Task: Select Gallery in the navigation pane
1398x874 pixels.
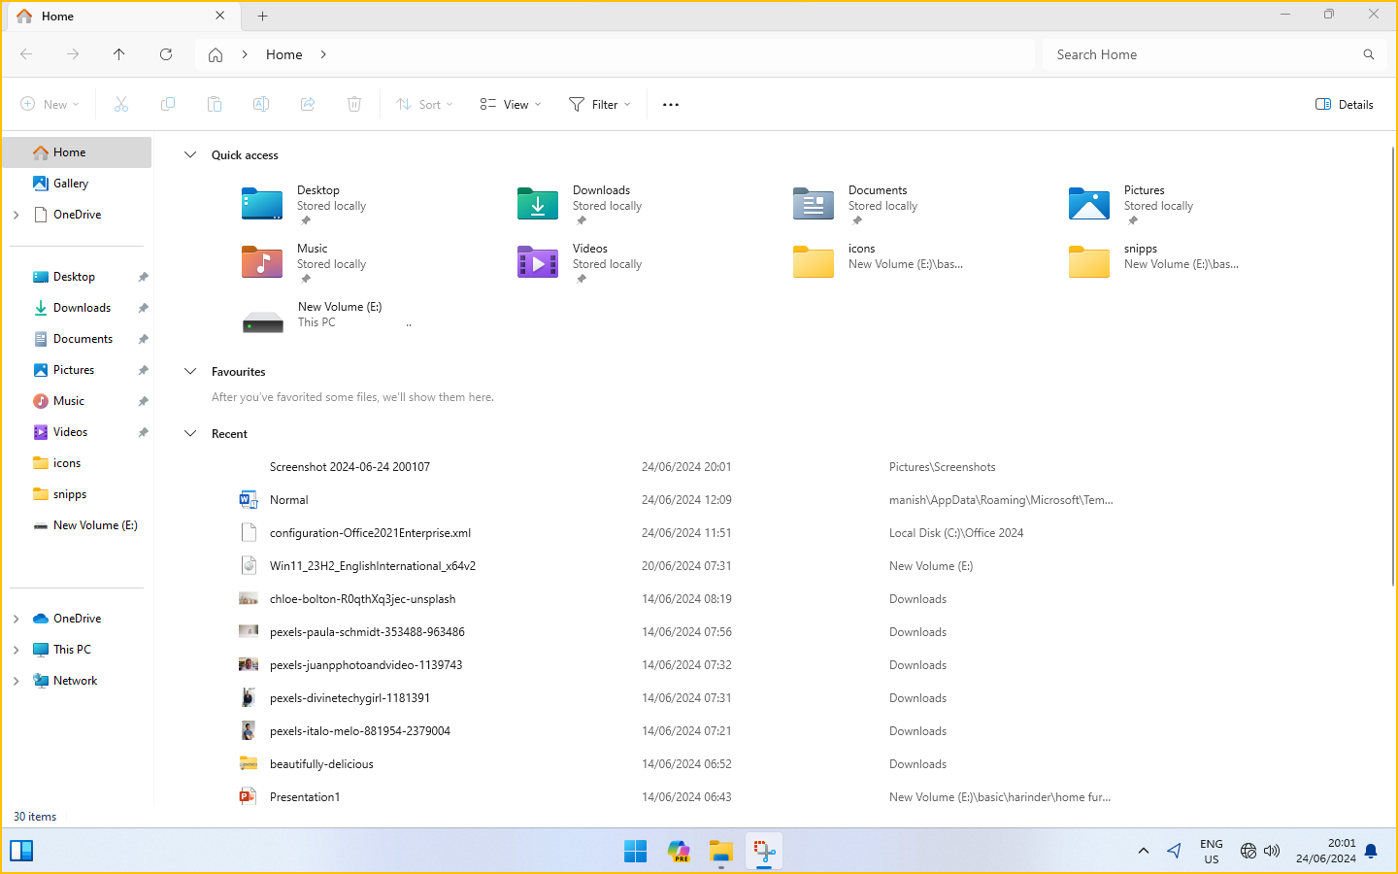Action: tap(70, 184)
